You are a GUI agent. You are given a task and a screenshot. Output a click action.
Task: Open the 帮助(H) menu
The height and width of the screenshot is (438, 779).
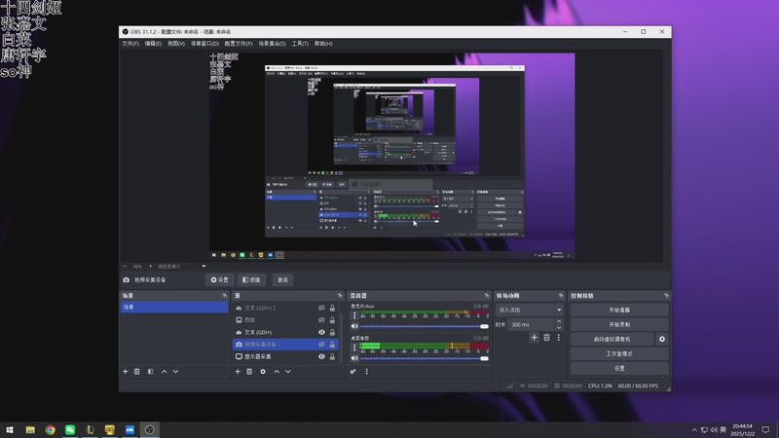point(323,44)
